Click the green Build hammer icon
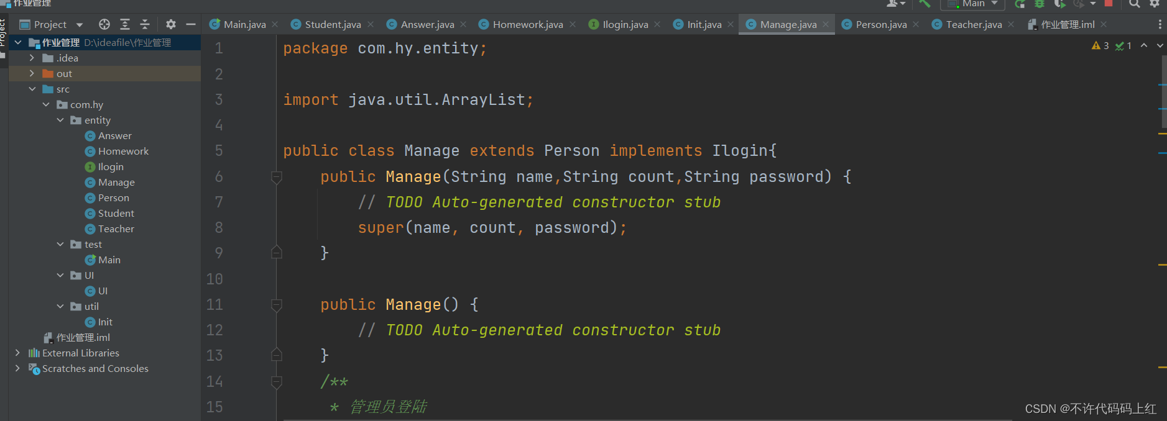1167x421 pixels. point(925,3)
